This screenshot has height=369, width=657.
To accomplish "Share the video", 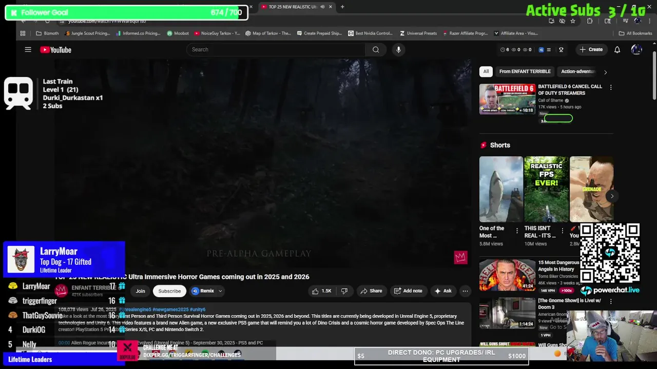I will 371,291.
